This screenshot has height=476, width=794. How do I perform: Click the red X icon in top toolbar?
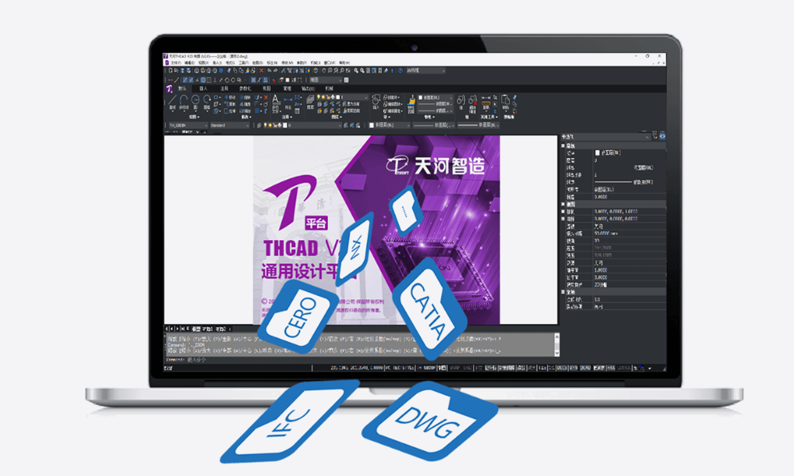pos(261,71)
